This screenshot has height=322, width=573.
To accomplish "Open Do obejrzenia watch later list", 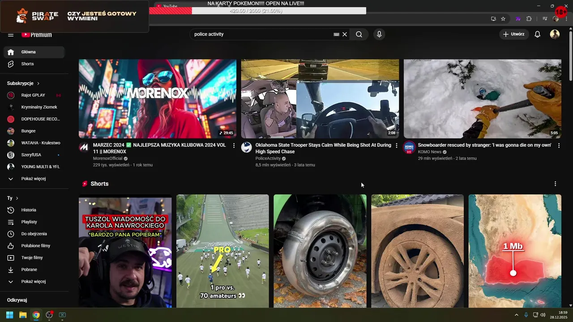I will (x=34, y=234).
